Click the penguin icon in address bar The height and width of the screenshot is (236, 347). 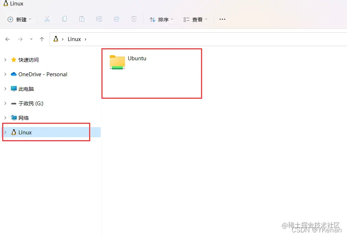(x=56, y=39)
